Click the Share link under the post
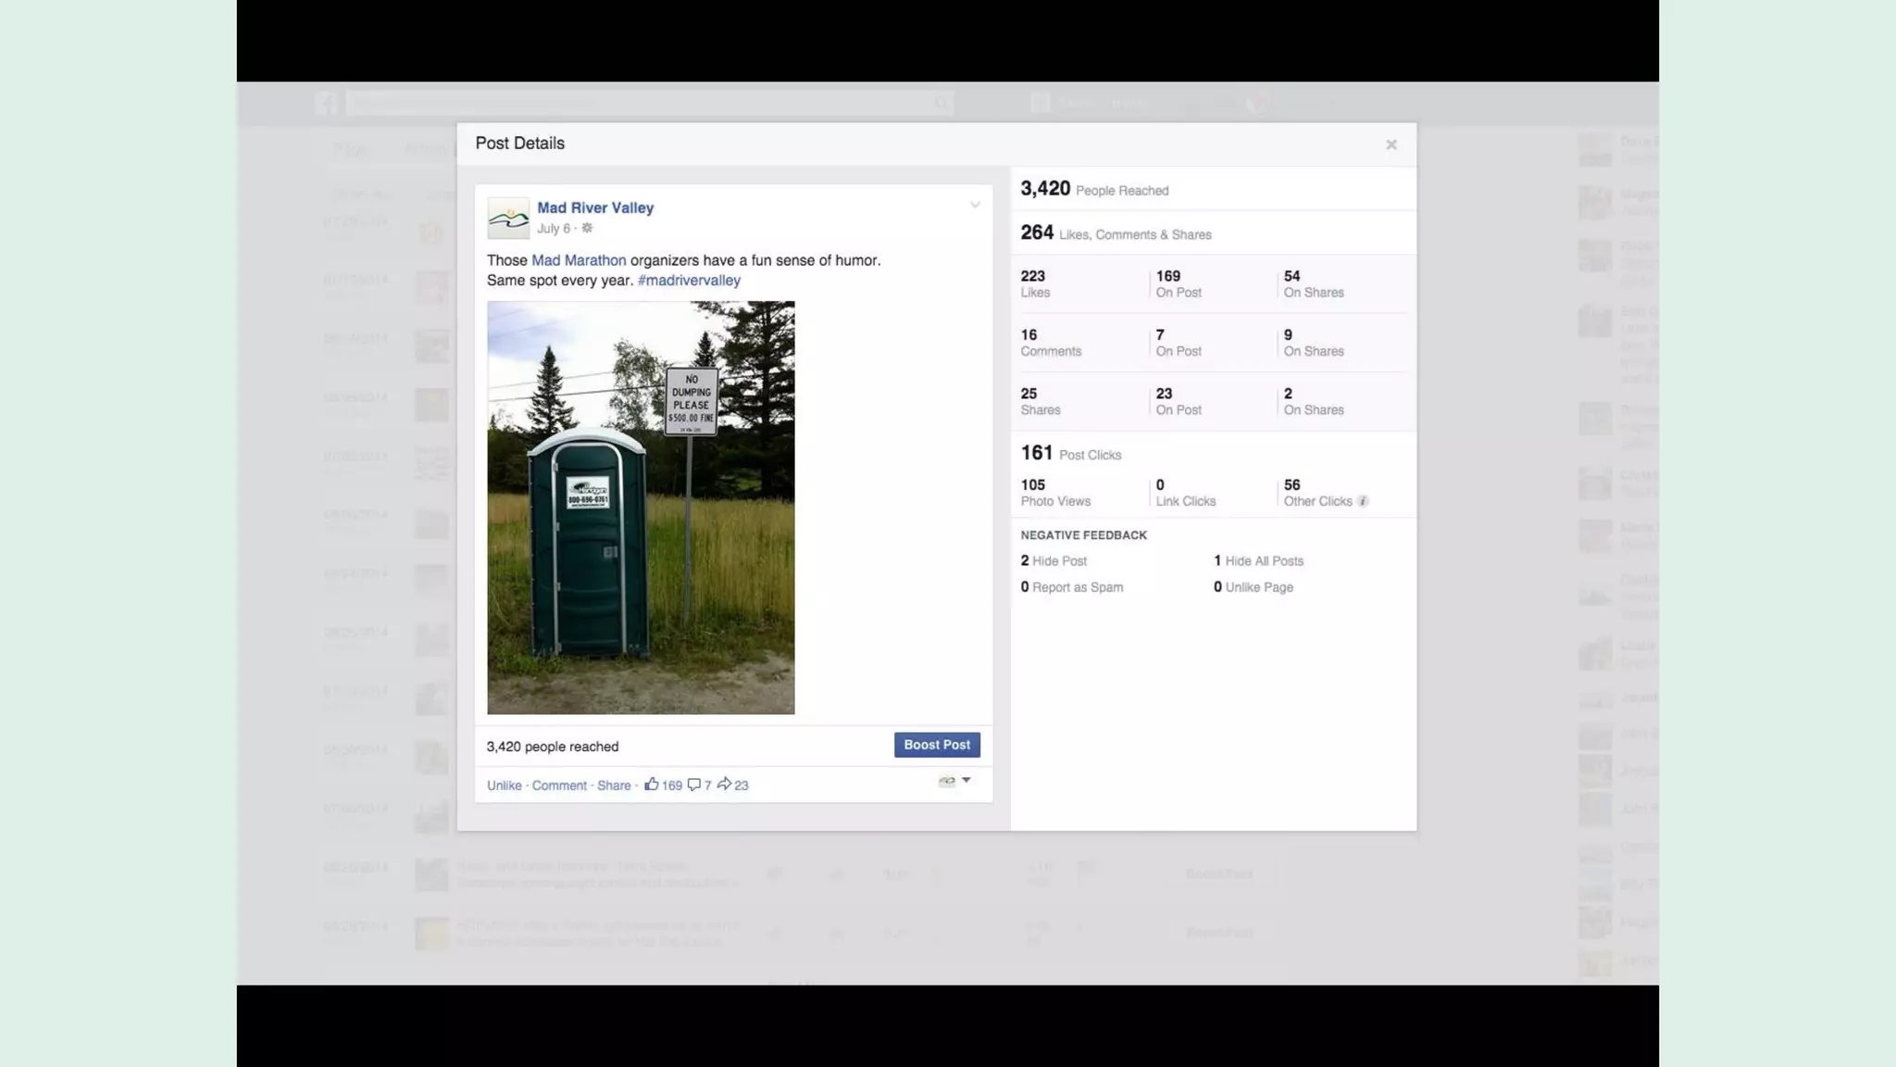Viewport: 1896px width, 1067px height. 614,785
